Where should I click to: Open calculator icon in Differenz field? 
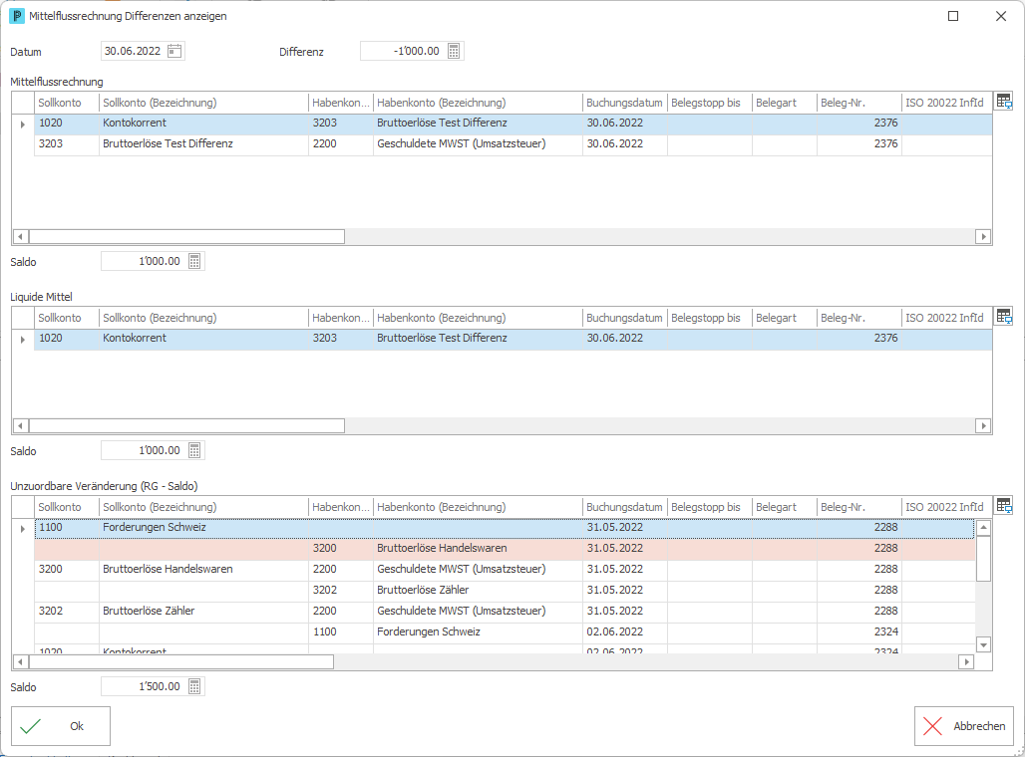[x=454, y=51]
